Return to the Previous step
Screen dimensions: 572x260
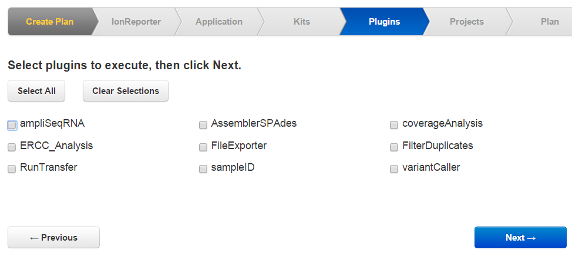click(x=53, y=238)
